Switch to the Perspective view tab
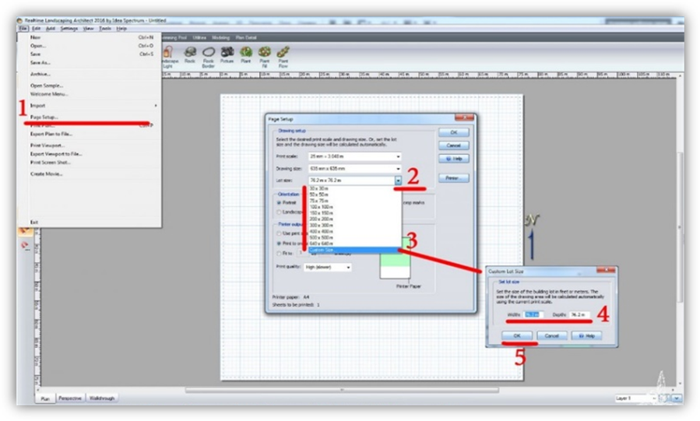The height and width of the screenshot is (421, 700). (70, 398)
